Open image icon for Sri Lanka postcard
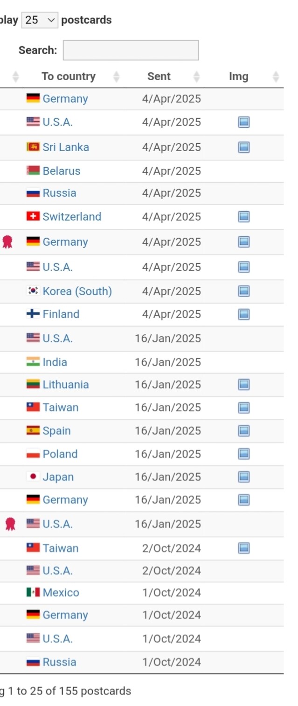Screen dimensions: 298x706 click(x=244, y=147)
